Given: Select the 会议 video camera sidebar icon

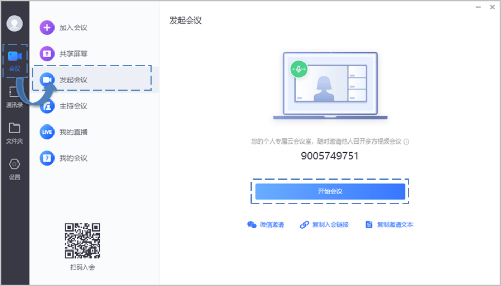Looking at the screenshot, I should click(x=14, y=56).
